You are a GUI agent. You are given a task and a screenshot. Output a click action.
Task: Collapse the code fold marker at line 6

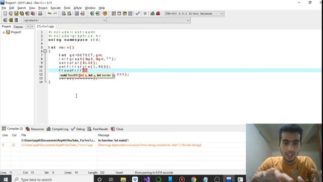45,51
